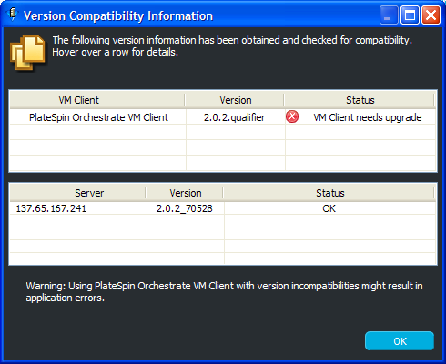Close the Version Compatibility Information window

coord(431,15)
